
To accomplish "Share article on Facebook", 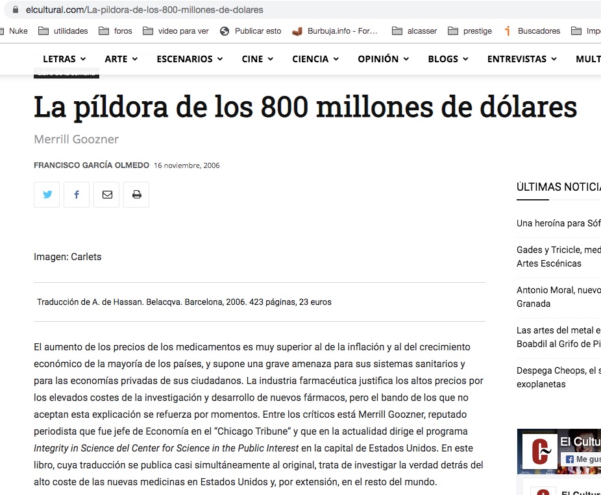I will point(77,195).
